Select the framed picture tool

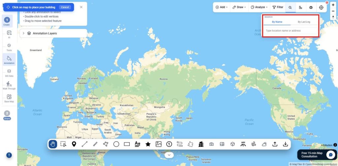[158, 144]
